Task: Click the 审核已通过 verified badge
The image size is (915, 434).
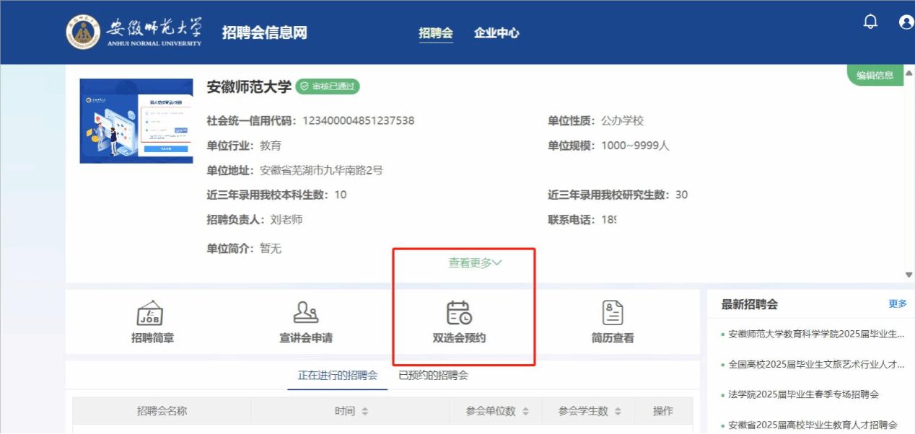Action: coord(328,87)
